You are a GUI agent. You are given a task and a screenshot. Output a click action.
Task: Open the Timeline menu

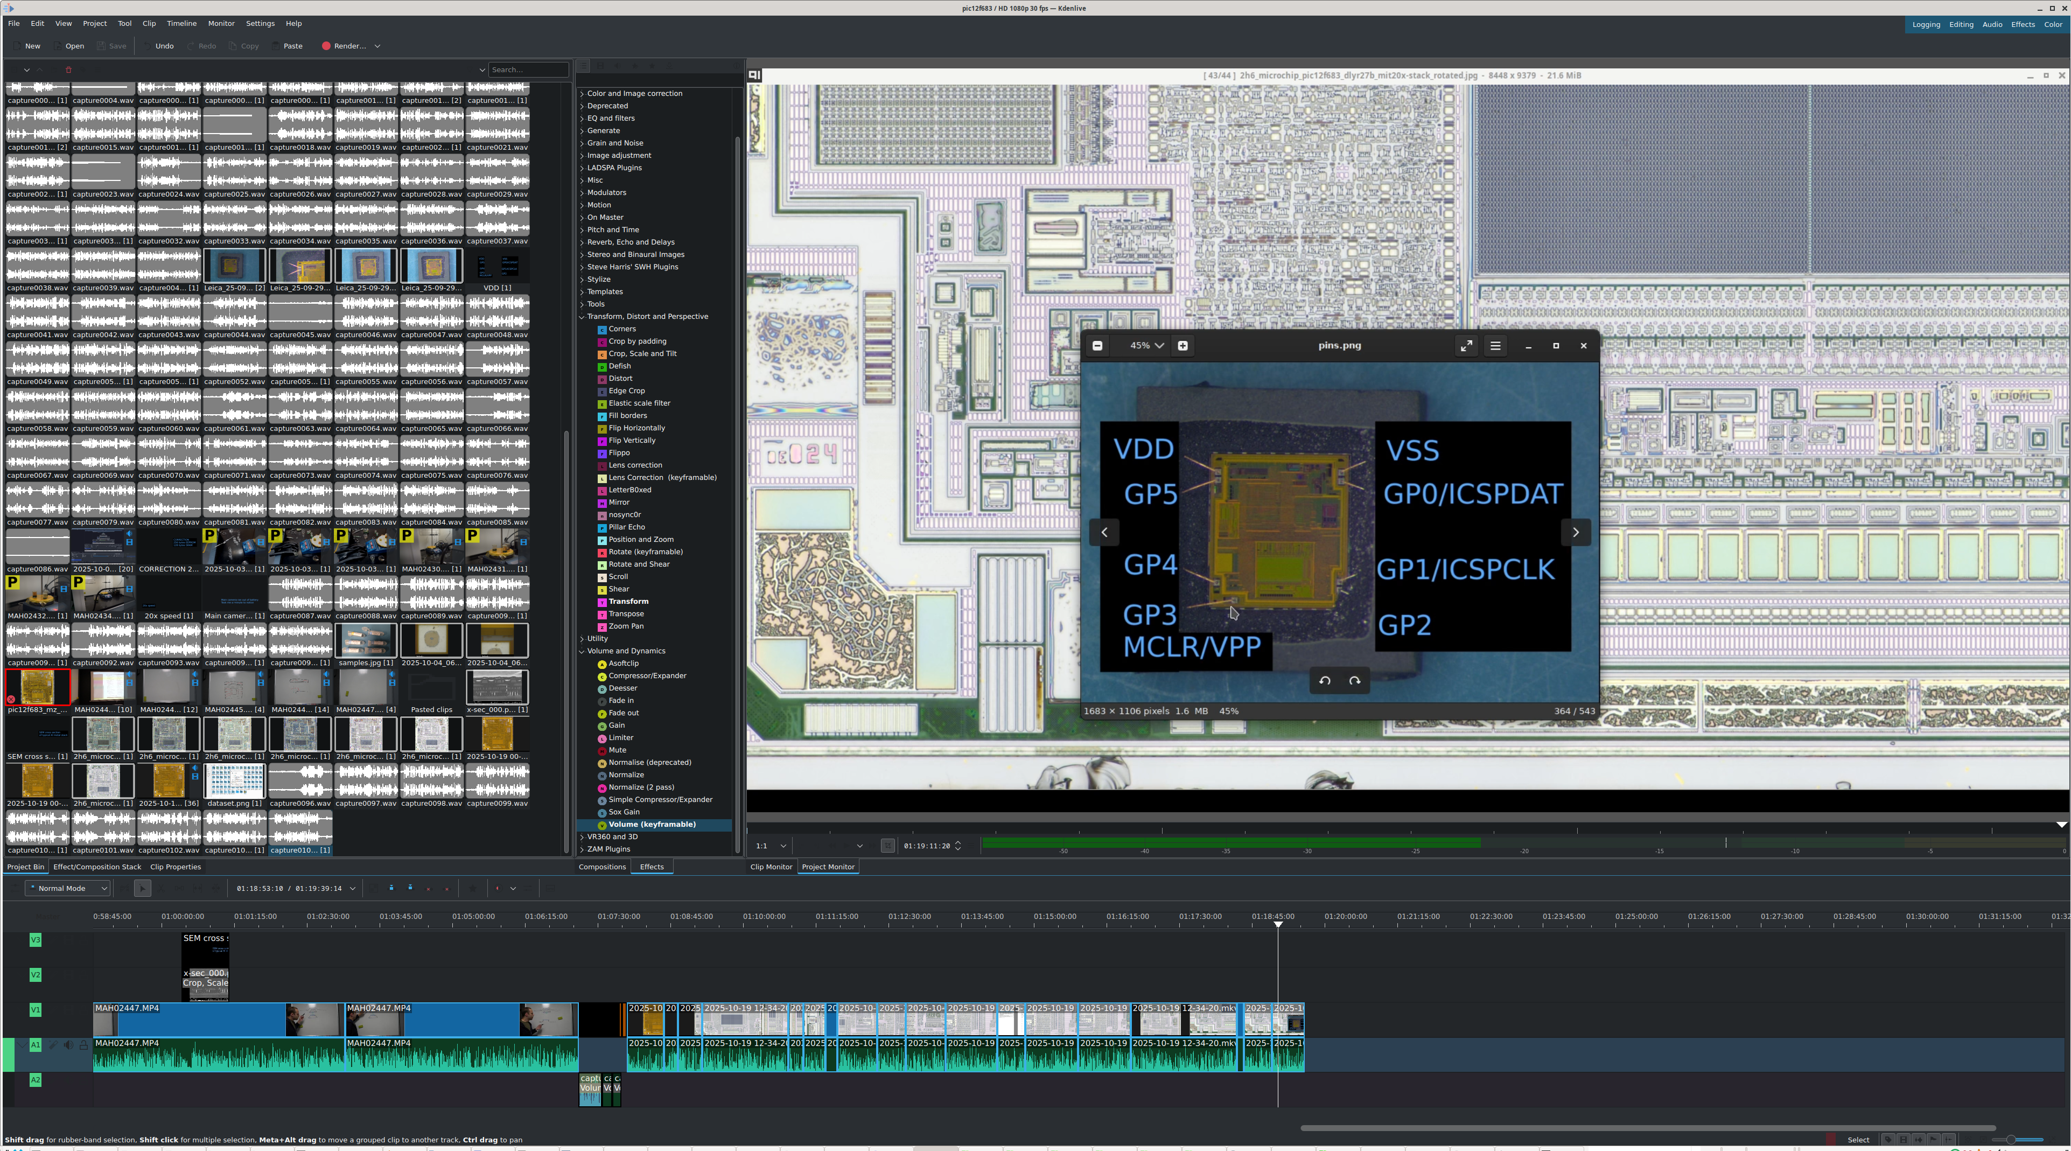[x=181, y=23]
